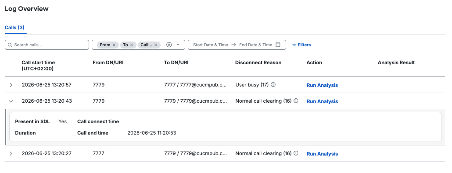The width and height of the screenshot is (452, 173).
Task: Collapse the 13:20:43 call row
Action: 11,101
